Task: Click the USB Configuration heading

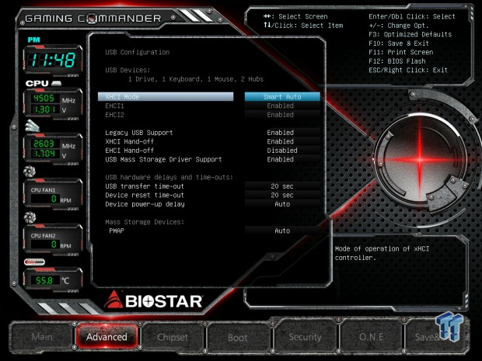Action: point(137,52)
